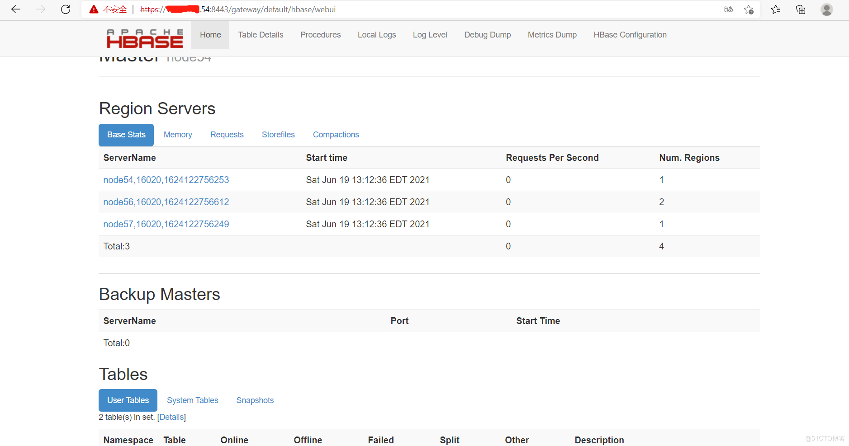Switch to the Storefiles tab

pos(278,135)
